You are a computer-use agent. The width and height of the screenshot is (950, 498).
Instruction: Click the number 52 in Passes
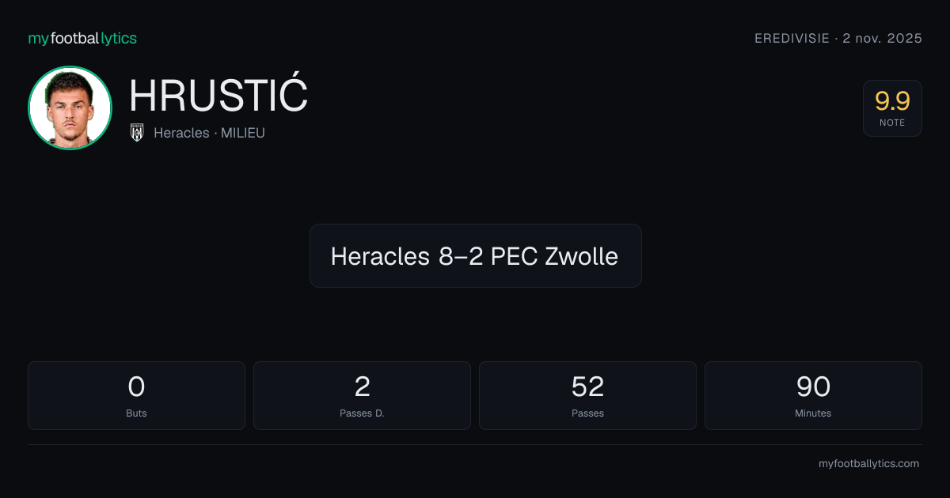(587, 387)
